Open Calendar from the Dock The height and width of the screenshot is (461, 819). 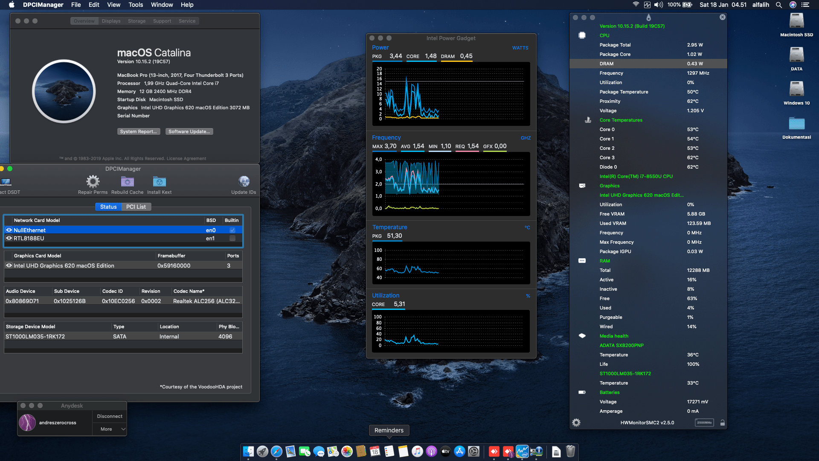click(375, 451)
